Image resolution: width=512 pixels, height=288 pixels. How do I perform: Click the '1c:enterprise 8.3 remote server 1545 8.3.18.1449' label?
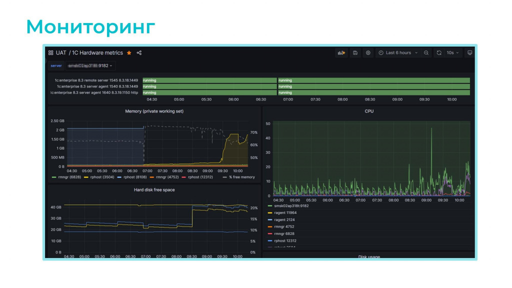96,80
